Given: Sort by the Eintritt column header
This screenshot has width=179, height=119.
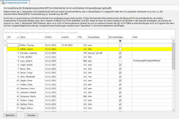Looking at the screenshot, I should 53,37.
